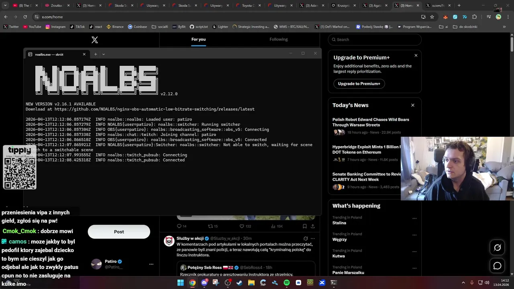Screen dimensions: 514x289
Task: Click reply icon showing 14 comments
Action: (x=179, y=226)
